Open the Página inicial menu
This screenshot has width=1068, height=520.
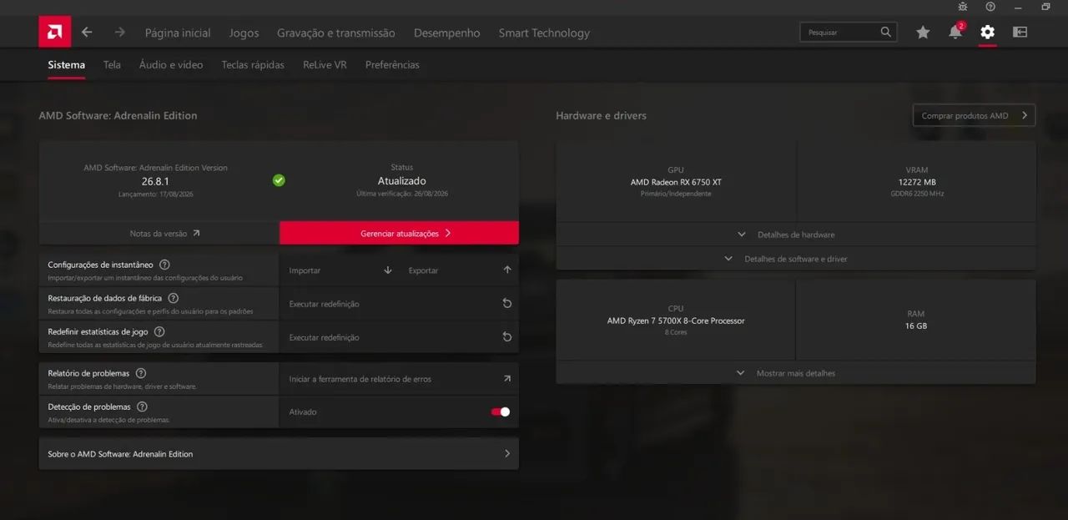click(178, 33)
